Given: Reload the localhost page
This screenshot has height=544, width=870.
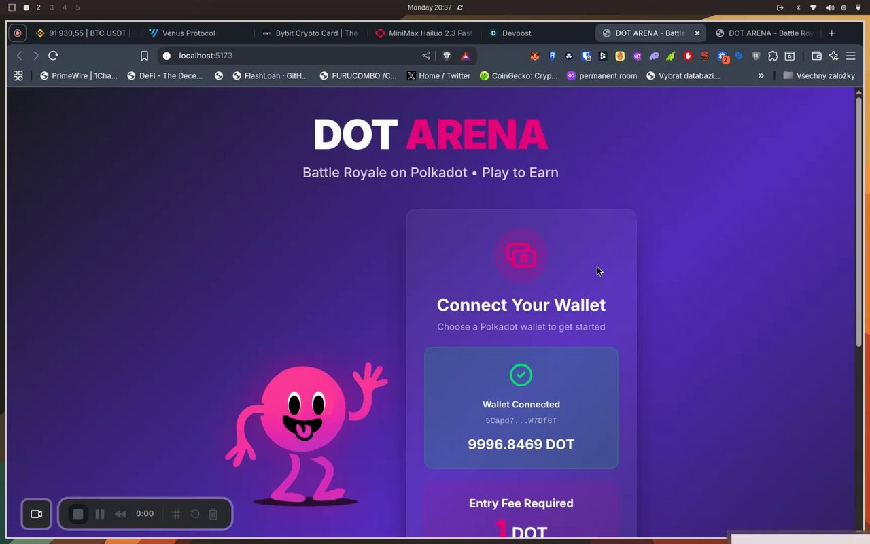Looking at the screenshot, I should click(x=53, y=56).
